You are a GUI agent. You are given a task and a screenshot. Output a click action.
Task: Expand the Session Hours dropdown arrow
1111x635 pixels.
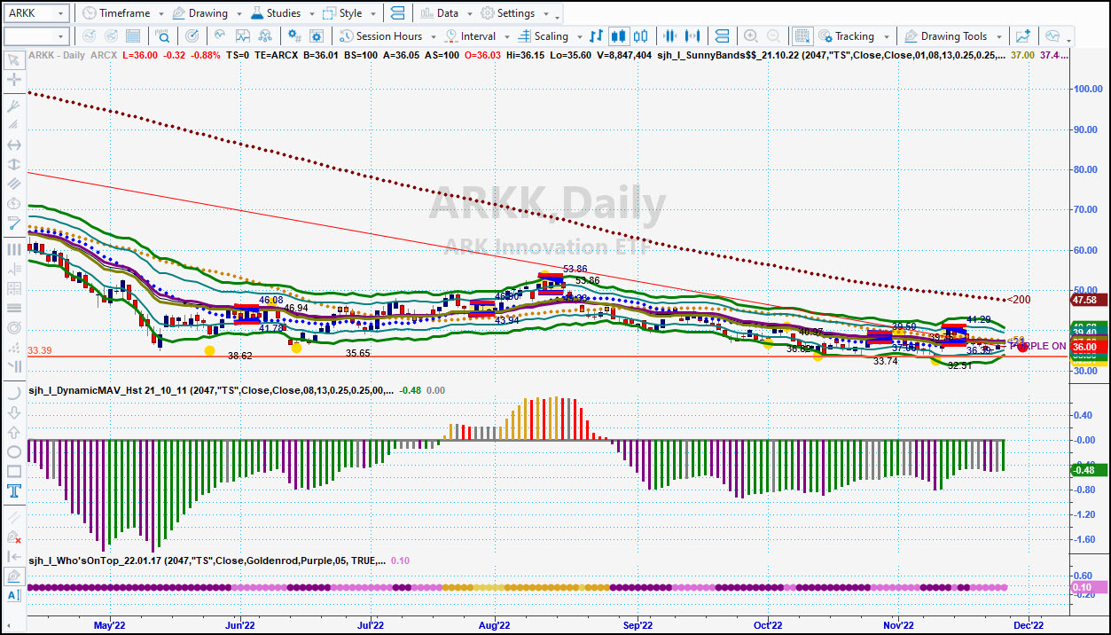tap(433, 37)
